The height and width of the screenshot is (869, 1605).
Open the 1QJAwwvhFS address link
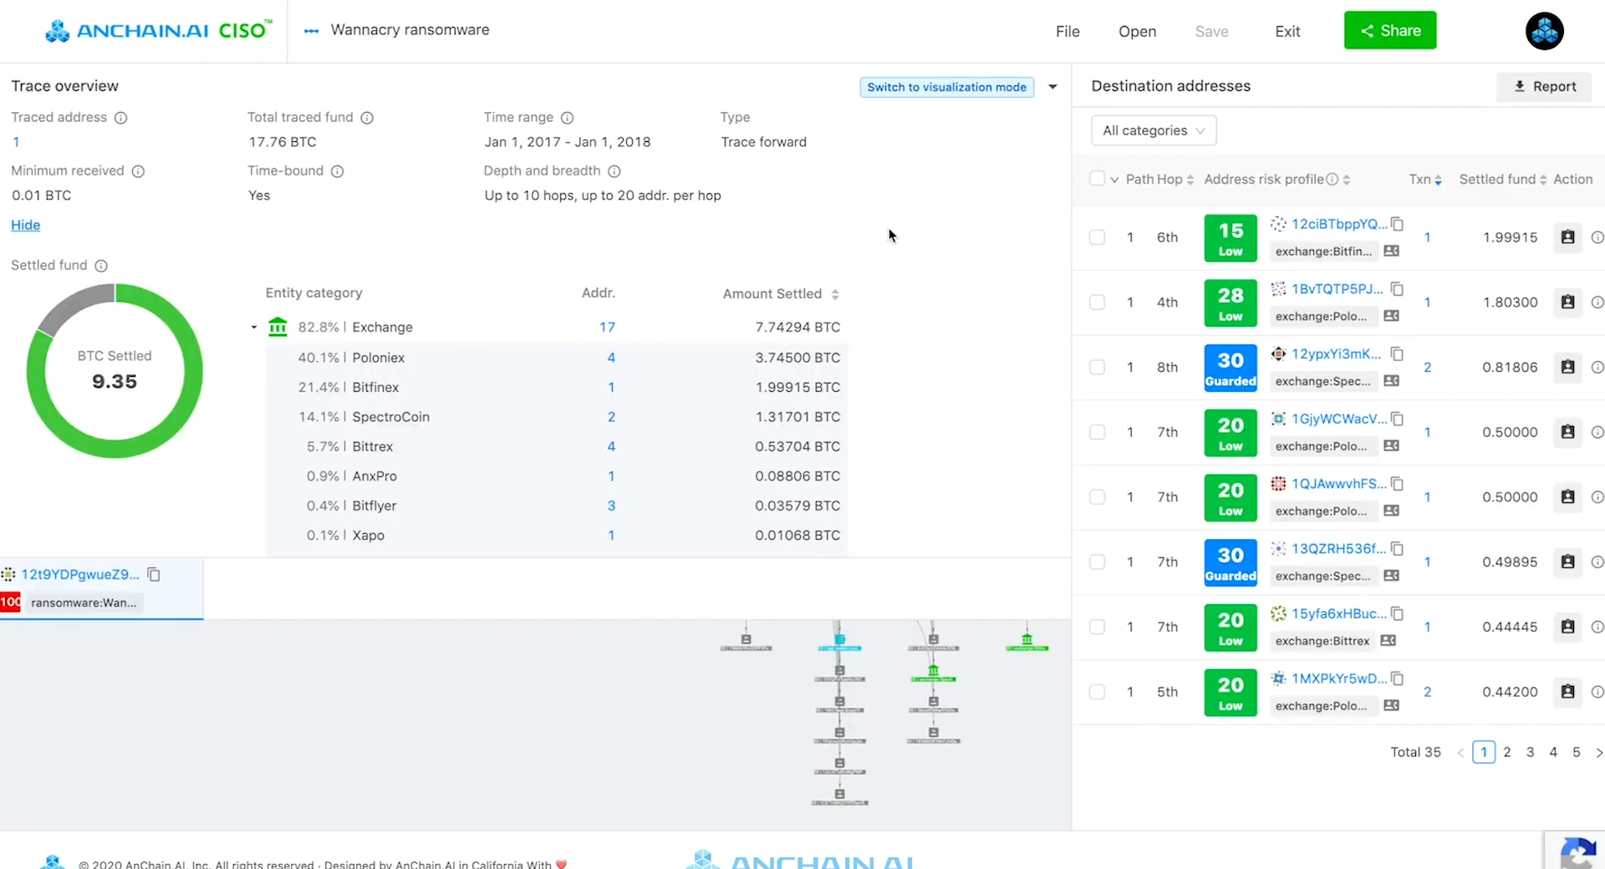[1338, 484]
